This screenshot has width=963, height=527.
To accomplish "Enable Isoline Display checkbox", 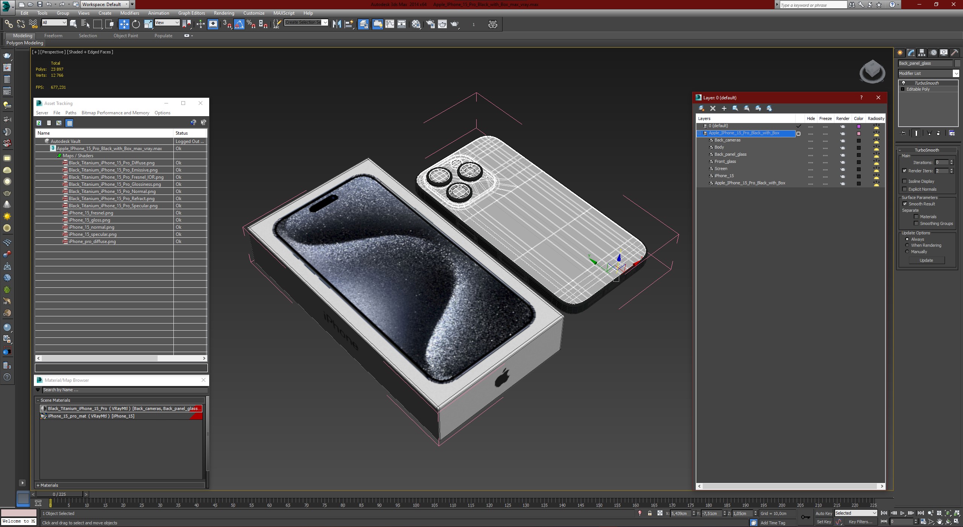I will tap(905, 181).
